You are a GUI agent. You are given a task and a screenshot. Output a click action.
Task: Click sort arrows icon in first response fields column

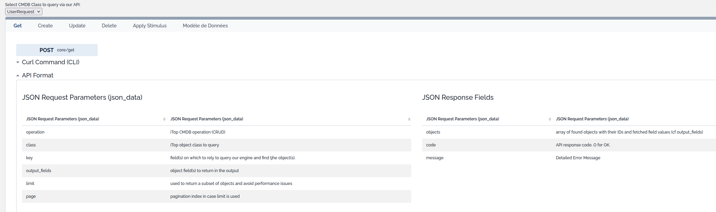coord(550,119)
